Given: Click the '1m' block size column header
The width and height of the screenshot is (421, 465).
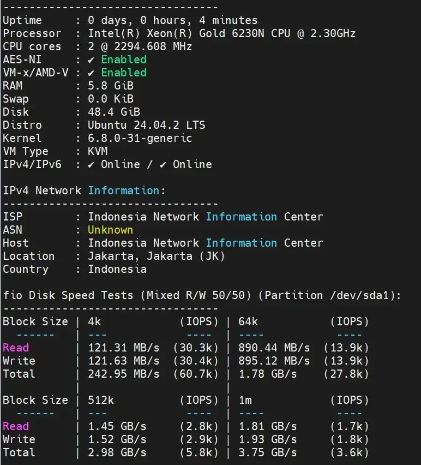Looking at the screenshot, I should point(245,401).
